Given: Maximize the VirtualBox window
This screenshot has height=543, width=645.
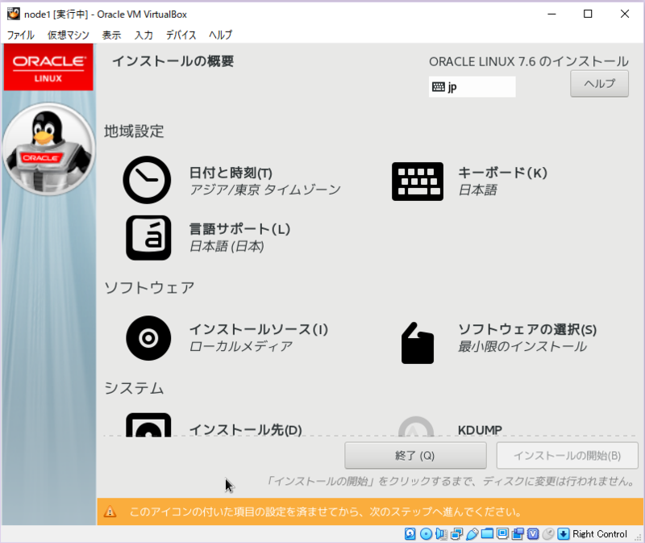Looking at the screenshot, I should point(589,14).
